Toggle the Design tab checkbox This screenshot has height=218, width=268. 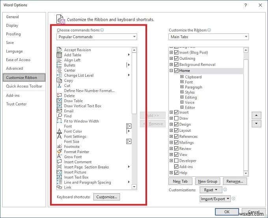[x=177, y=124]
